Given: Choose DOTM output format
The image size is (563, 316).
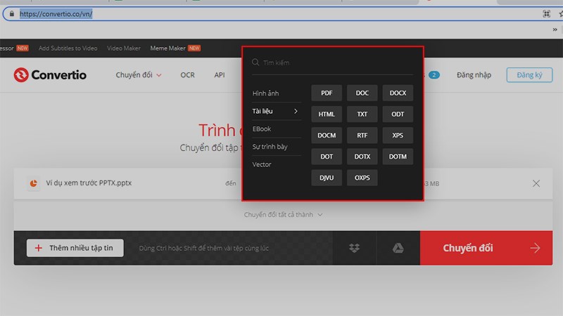Looking at the screenshot, I should pos(398,157).
